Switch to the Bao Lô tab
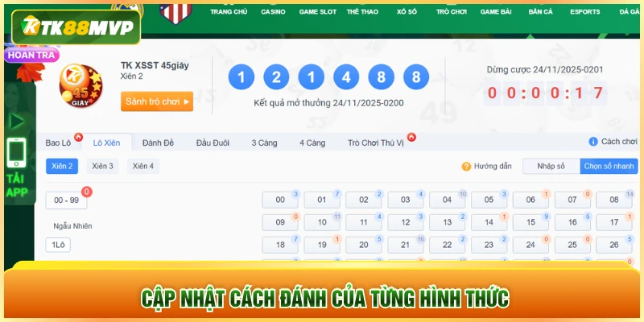Viewport: 644px width, 322px height. (x=58, y=143)
